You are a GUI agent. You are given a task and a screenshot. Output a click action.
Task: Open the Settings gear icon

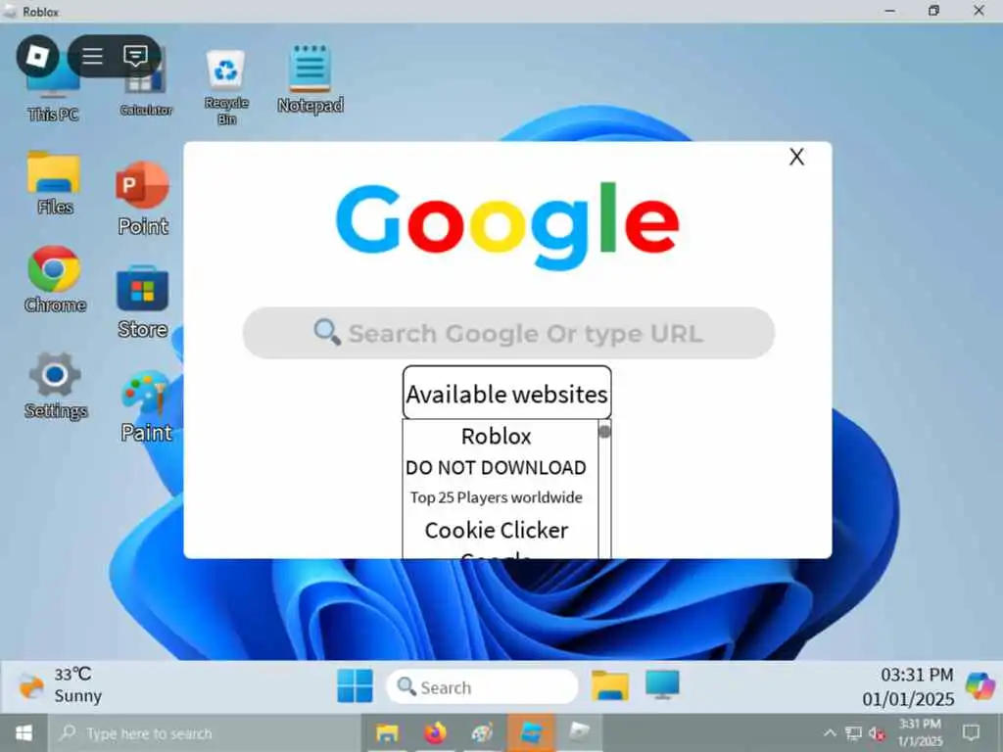56,386
